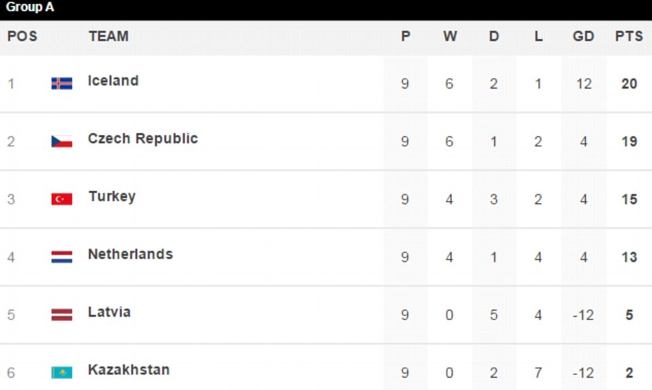Image resolution: width=652 pixels, height=390 pixels.
Task: Click the Czech Republic flag icon
Action: tap(62, 142)
